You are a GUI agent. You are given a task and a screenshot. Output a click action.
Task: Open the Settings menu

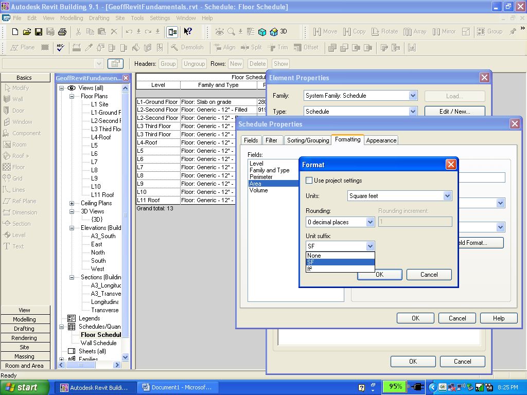tap(160, 18)
